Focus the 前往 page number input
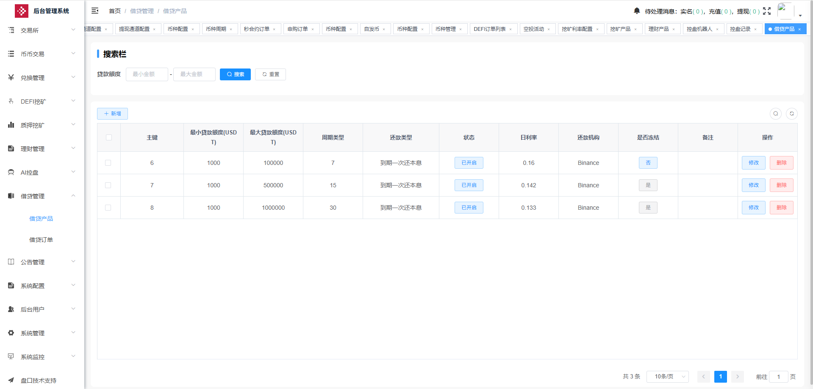 (x=779, y=376)
